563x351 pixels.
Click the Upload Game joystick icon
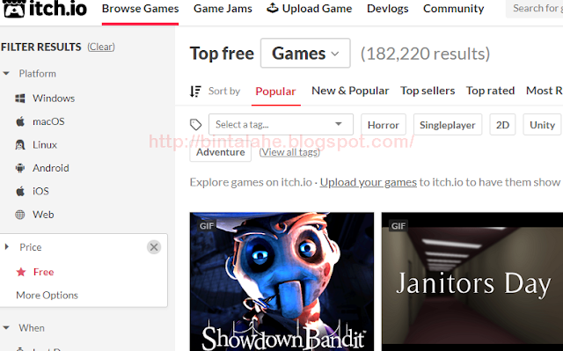click(x=273, y=8)
